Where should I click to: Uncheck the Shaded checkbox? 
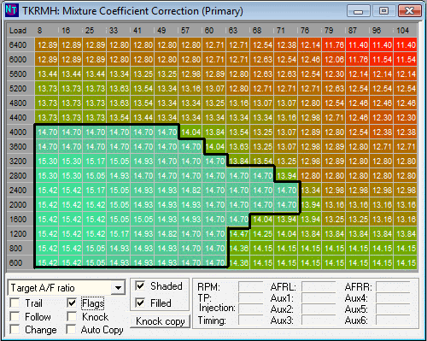[x=140, y=285]
